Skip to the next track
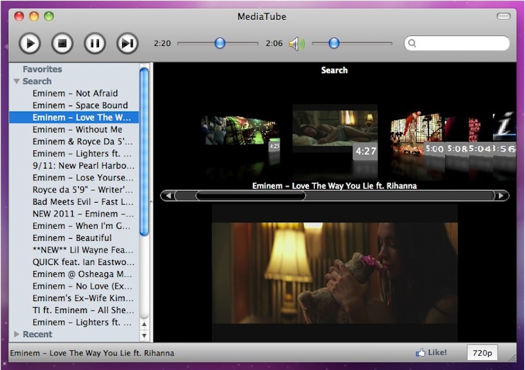 point(127,44)
